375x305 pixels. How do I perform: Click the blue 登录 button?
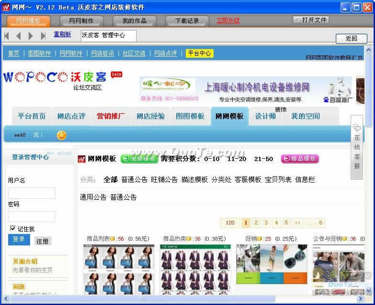point(19,239)
